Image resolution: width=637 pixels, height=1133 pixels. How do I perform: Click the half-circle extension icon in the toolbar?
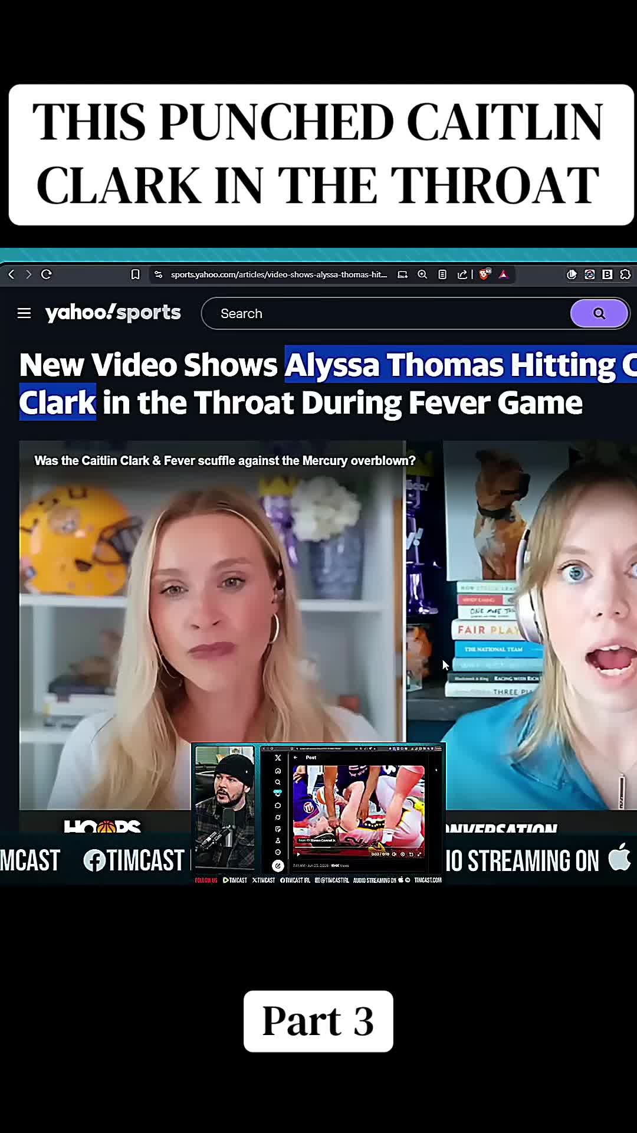click(572, 274)
